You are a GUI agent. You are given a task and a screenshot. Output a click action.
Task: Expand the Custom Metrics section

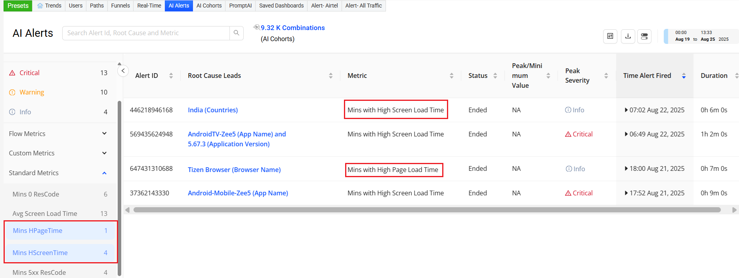pos(104,153)
